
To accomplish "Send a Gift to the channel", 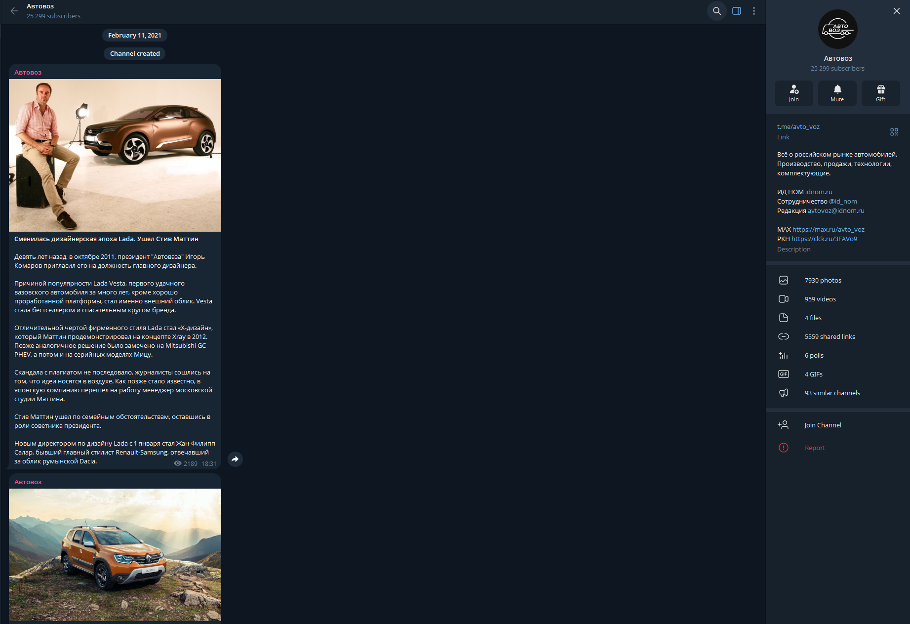I will (x=881, y=93).
